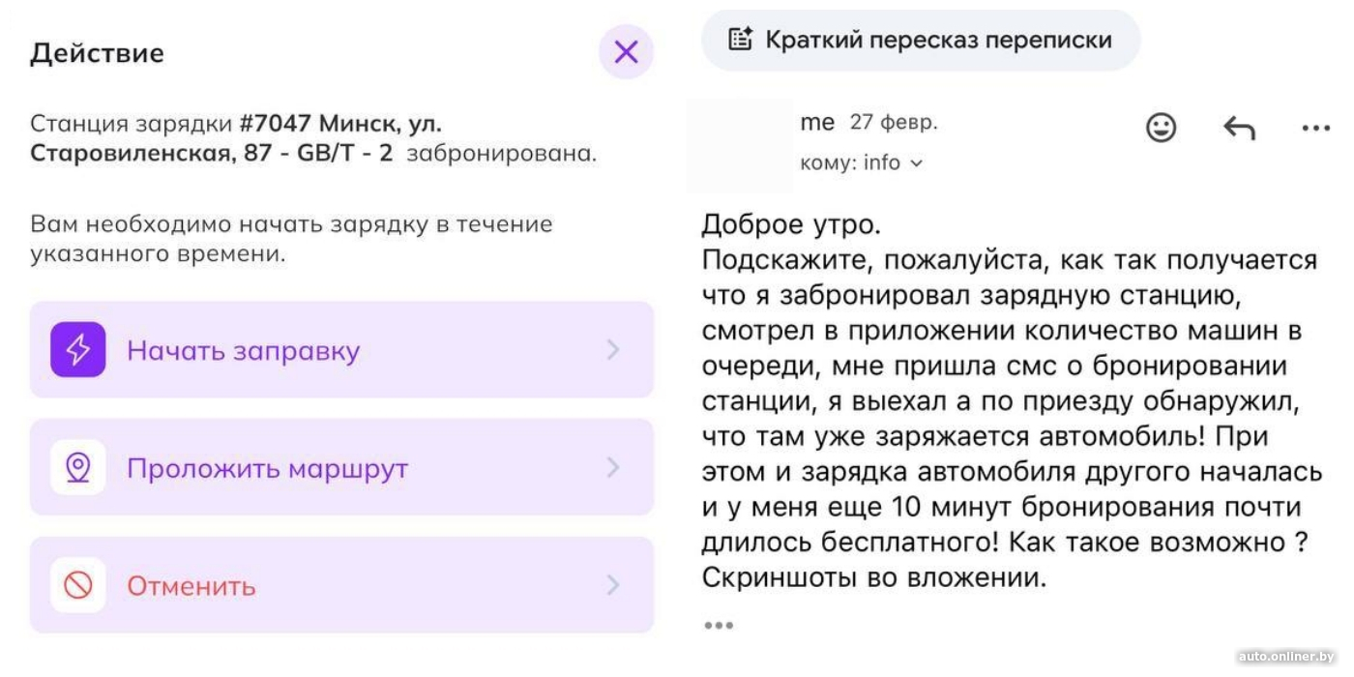Click sender name 'me'
Screen dimensions: 1354x677
pyautogui.click(x=817, y=123)
